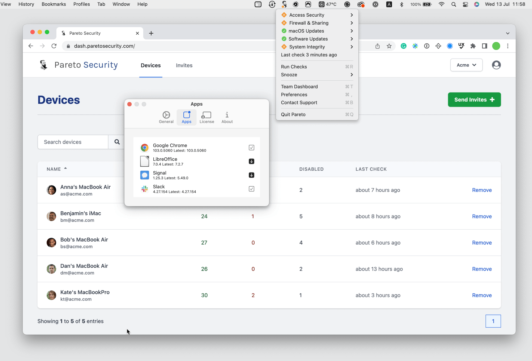Bookmark this page with the star
This screenshot has height=361, width=532.
coord(389,46)
